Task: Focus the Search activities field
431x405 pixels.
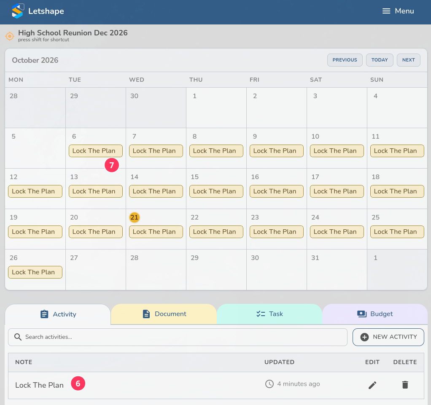Action: click(x=178, y=337)
